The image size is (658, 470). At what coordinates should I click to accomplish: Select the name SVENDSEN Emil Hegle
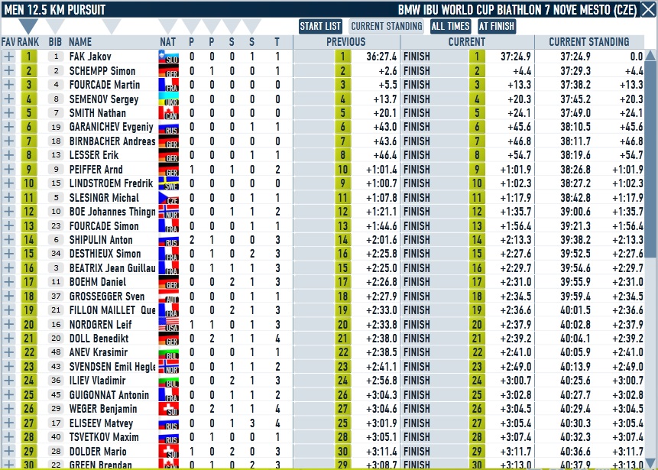[112, 367]
